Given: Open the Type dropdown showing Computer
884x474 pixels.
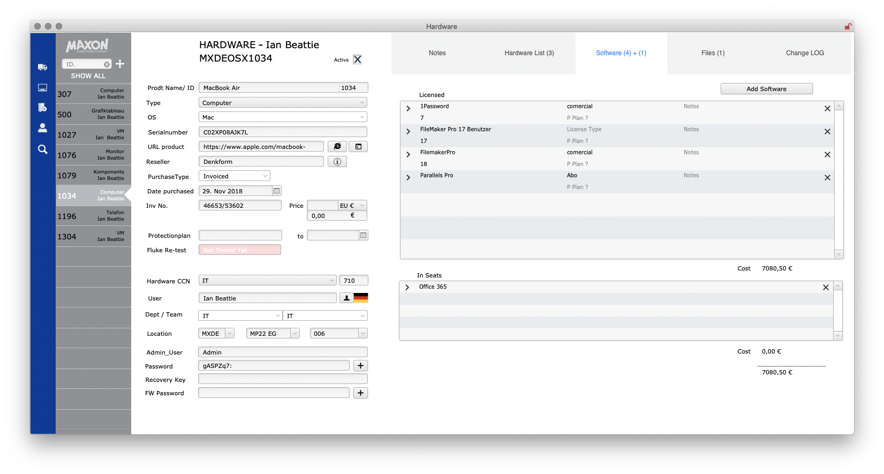Looking at the screenshot, I should pyautogui.click(x=283, y=103).
